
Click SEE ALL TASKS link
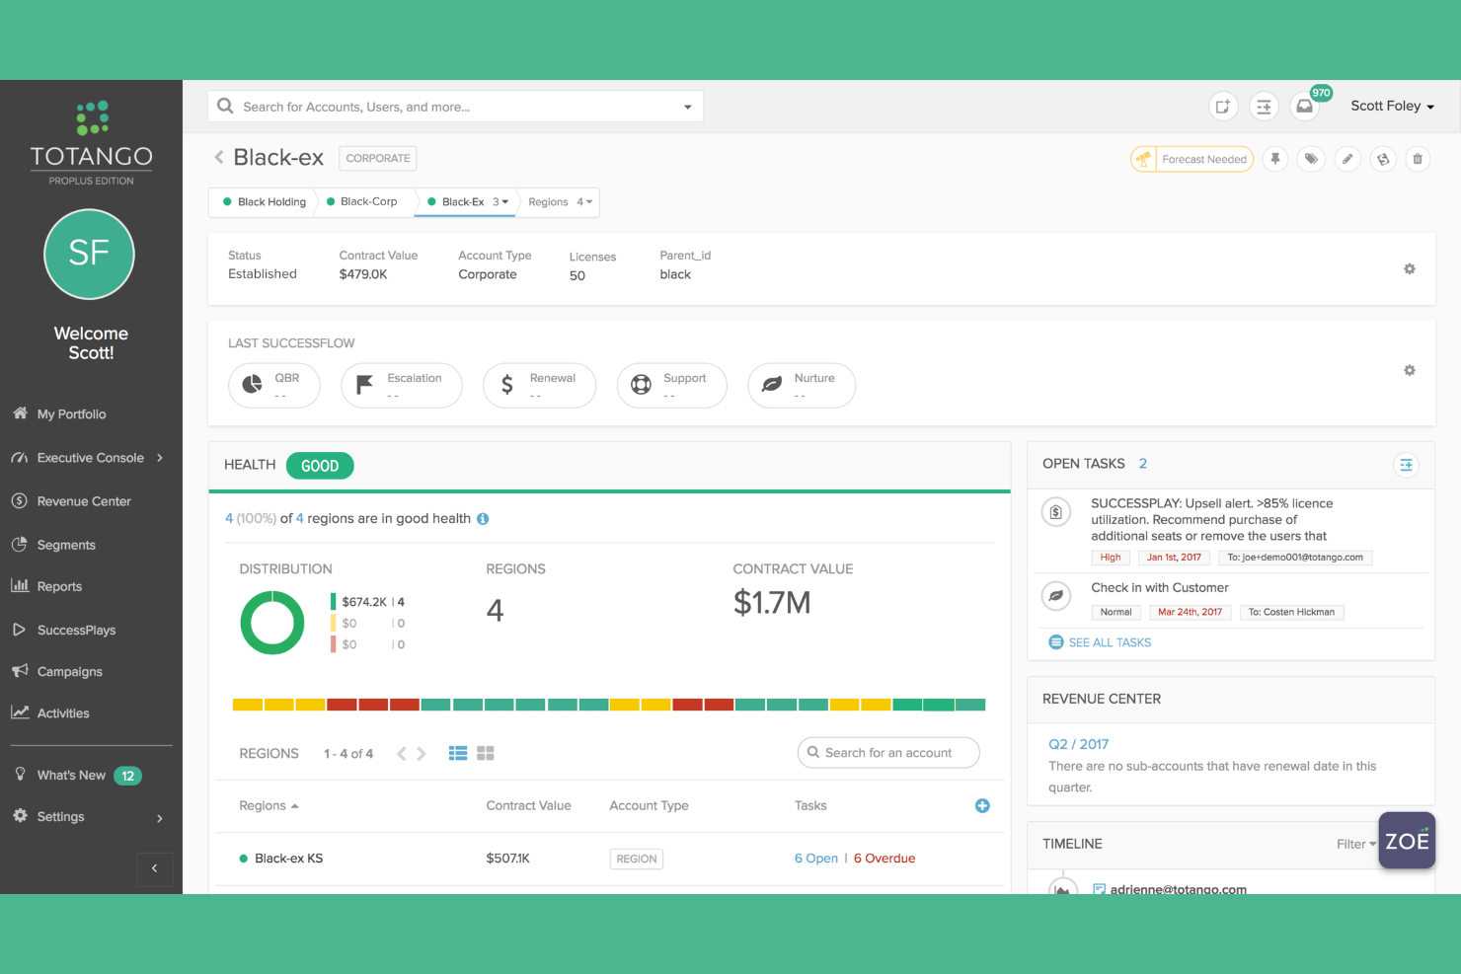click(1110, 642)
